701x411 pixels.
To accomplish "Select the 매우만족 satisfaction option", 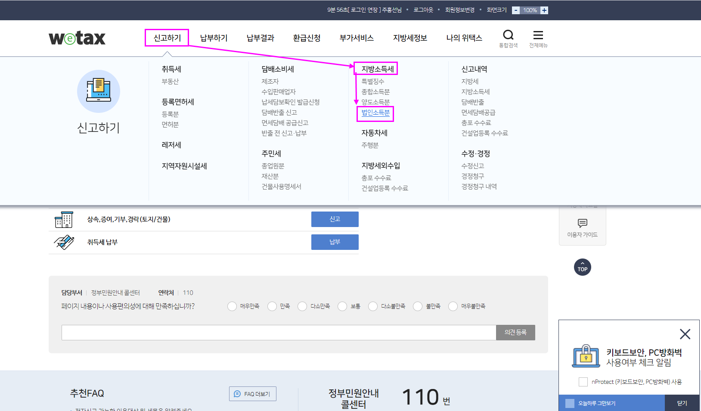I will (232, 306).
